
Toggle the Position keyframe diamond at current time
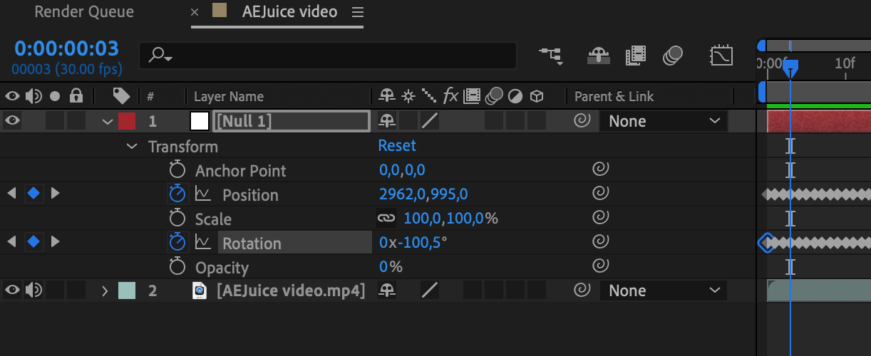click(x=33, y=194)
